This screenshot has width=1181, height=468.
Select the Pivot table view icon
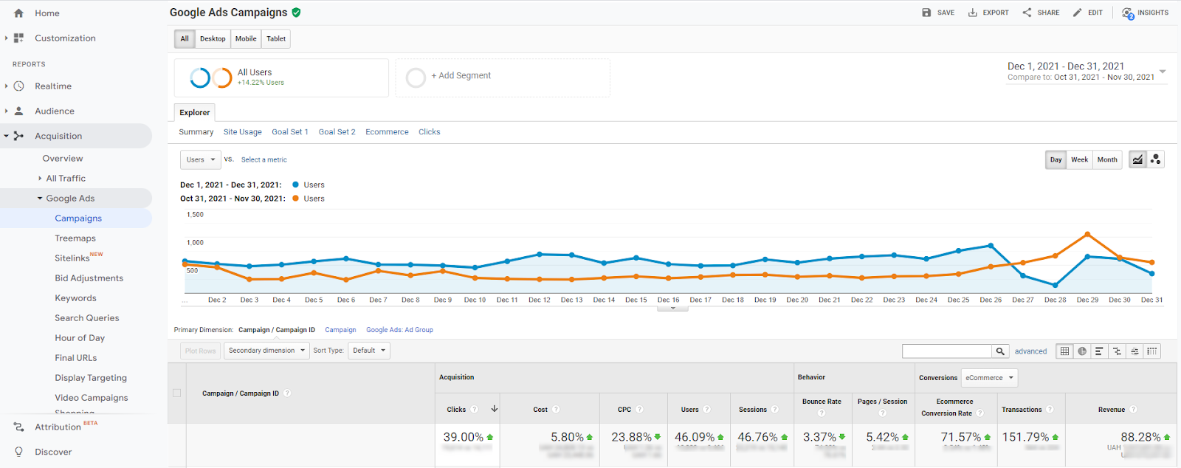[x=1151, y=351]
